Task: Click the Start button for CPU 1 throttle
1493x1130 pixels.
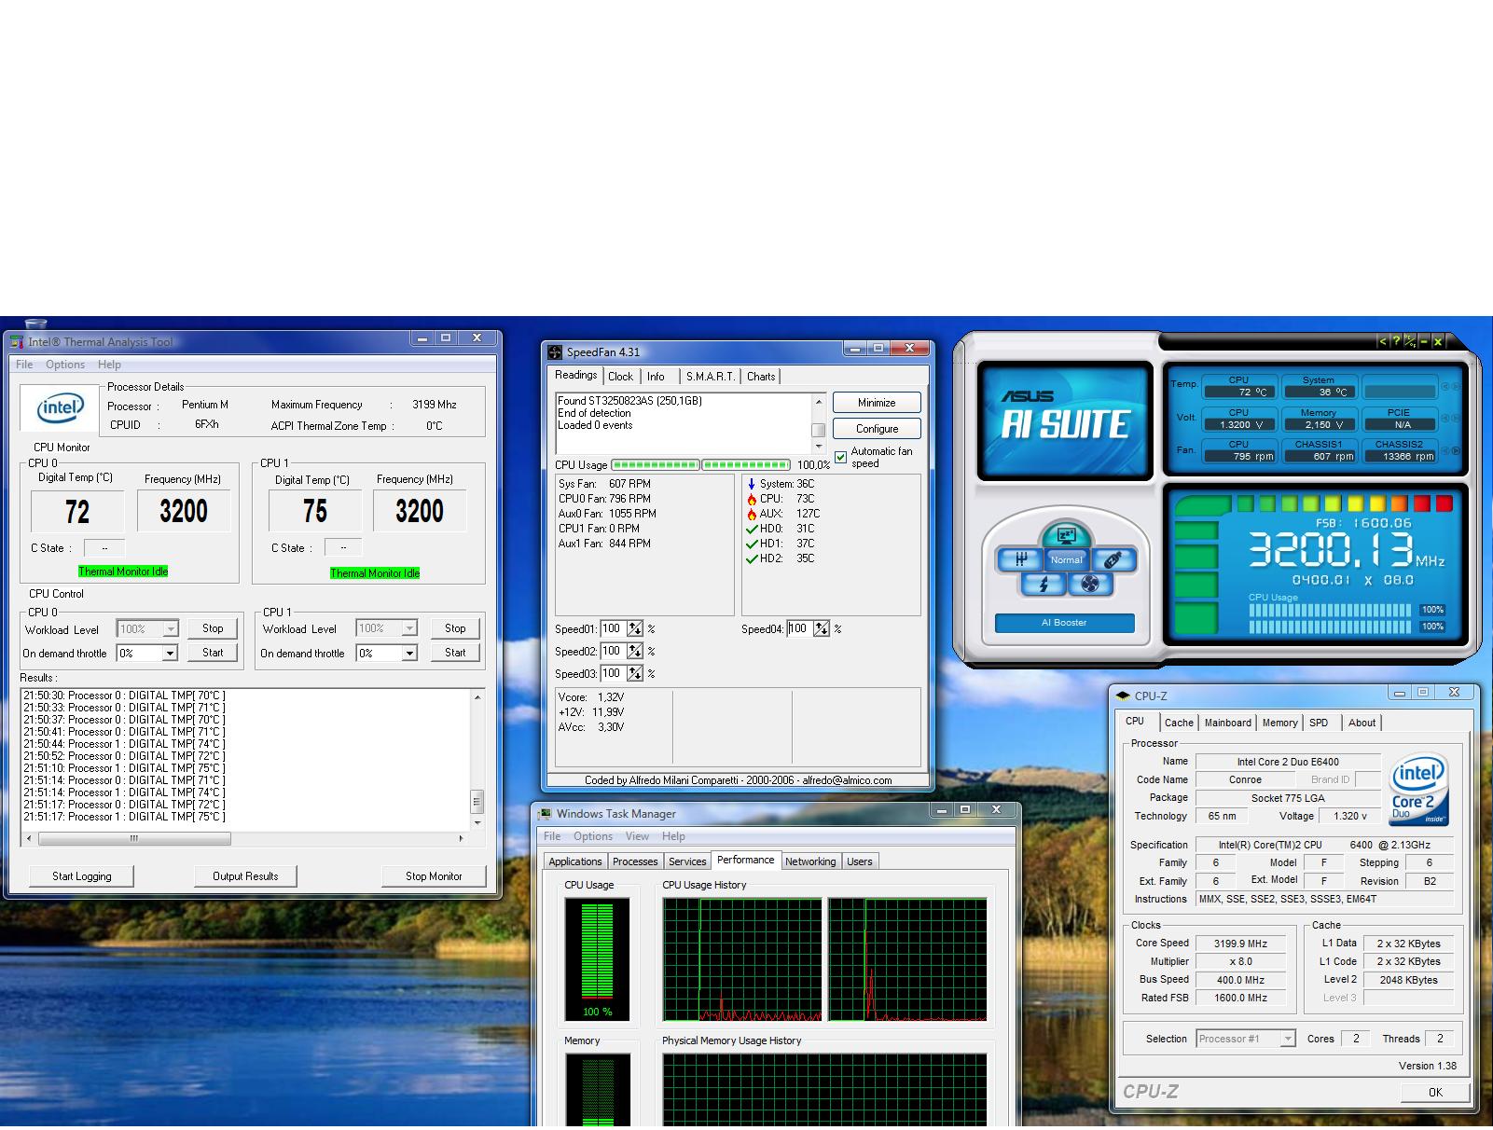Action: (455, 653)
